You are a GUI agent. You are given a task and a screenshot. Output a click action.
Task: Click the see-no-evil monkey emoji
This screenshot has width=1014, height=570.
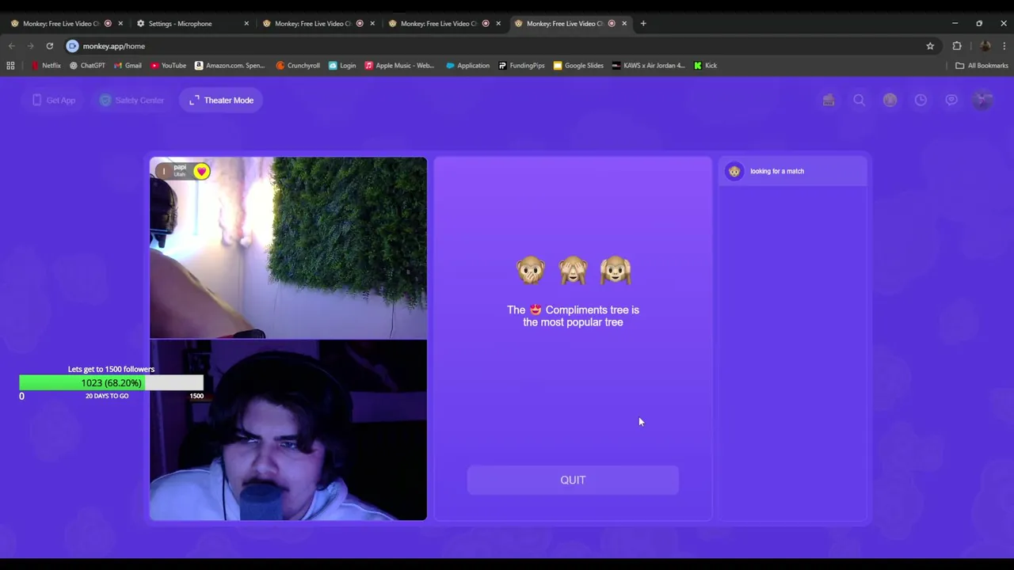pyautogui.click(x=573, y=270)
